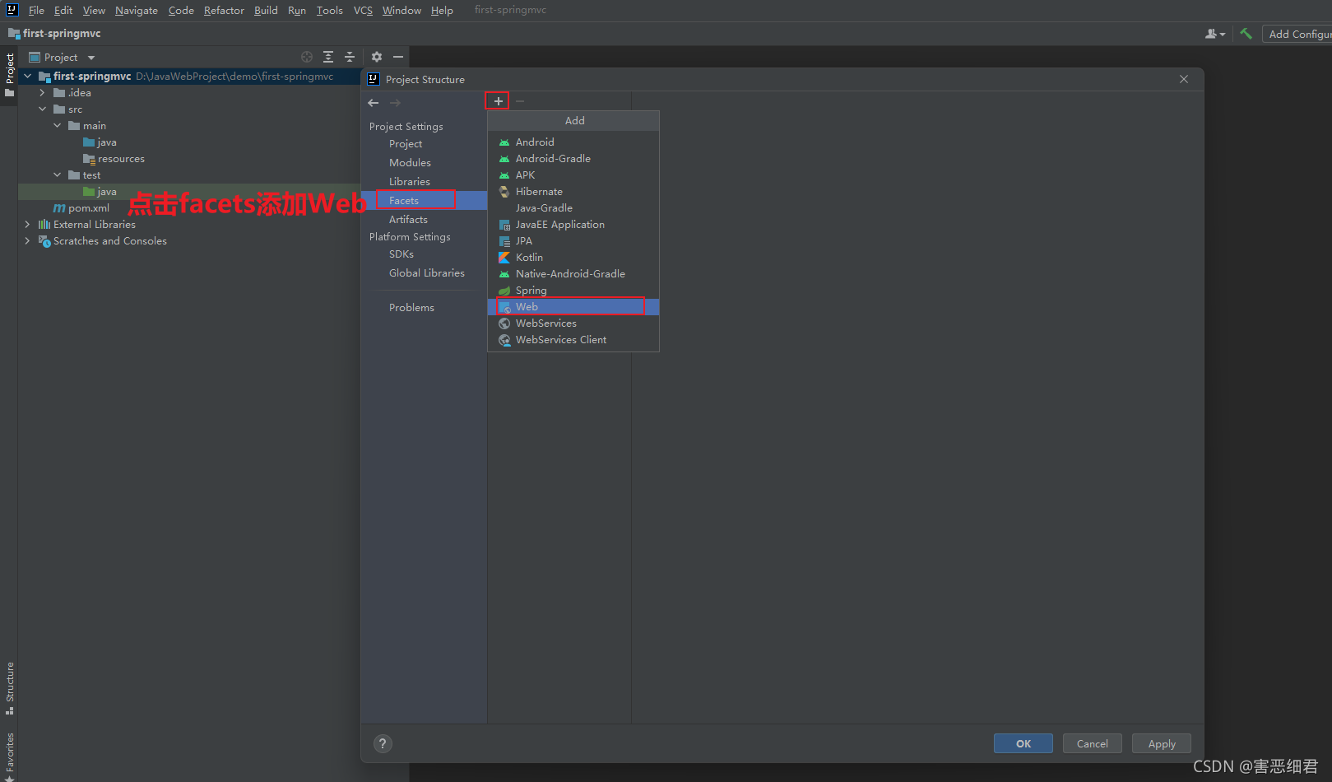
Task: Click the Collapse All icon in Project panel
Action: (350, 57)
